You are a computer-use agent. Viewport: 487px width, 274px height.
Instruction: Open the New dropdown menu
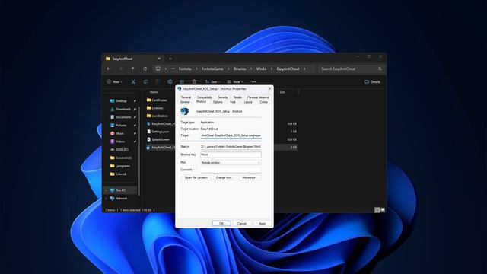114,82
